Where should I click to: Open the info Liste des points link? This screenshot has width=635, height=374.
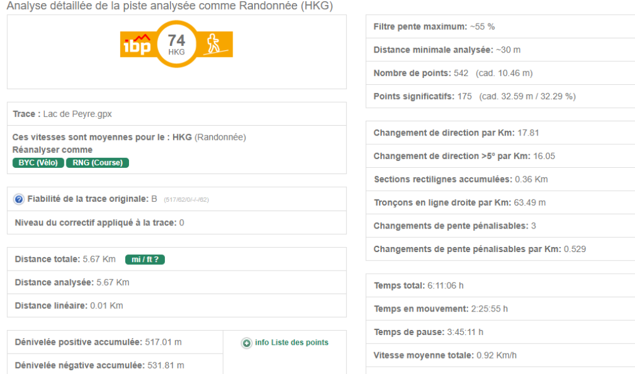pos(291,342)
